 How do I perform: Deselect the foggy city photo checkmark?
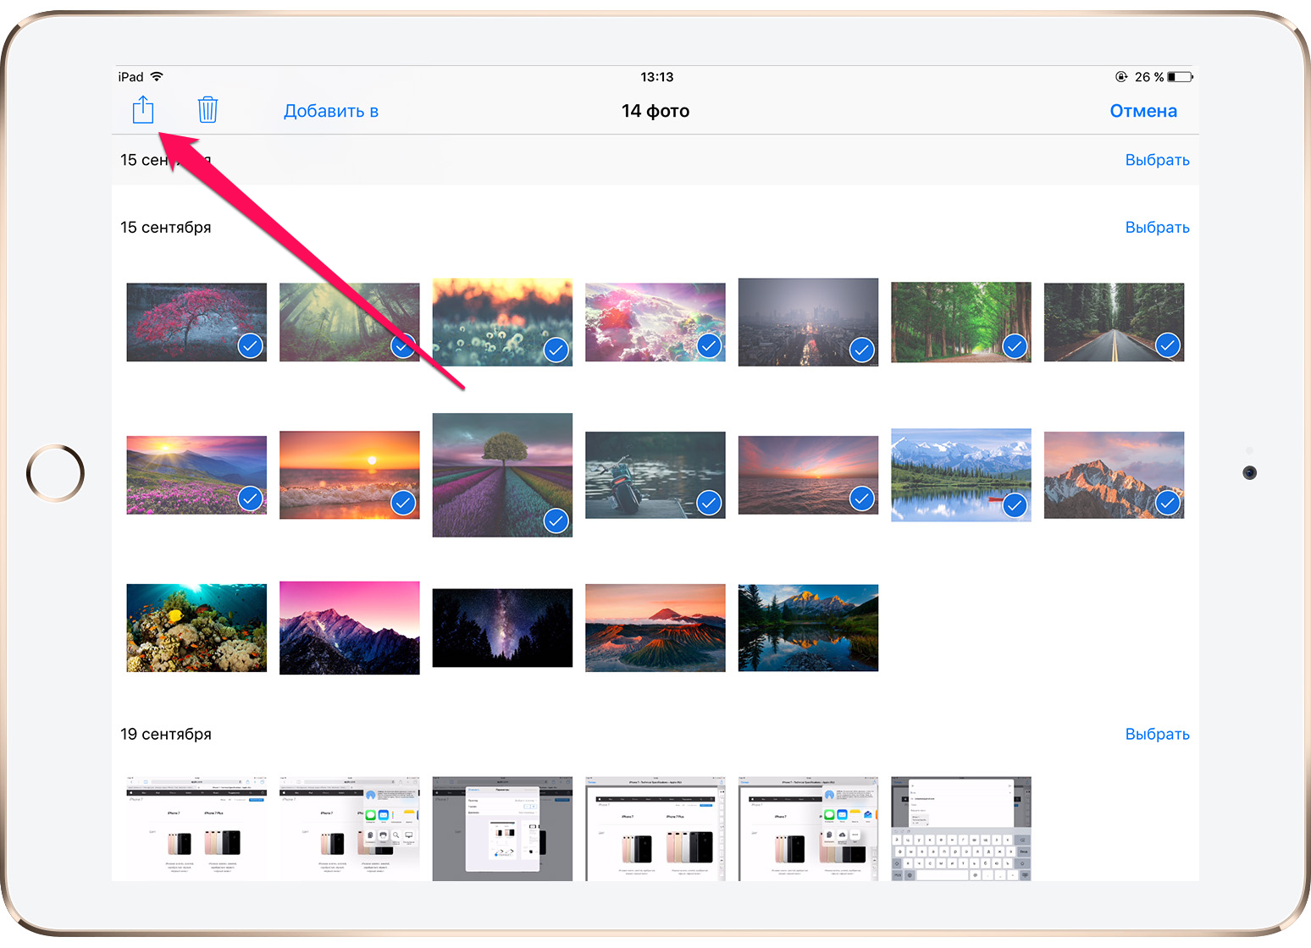coord(862,350)
